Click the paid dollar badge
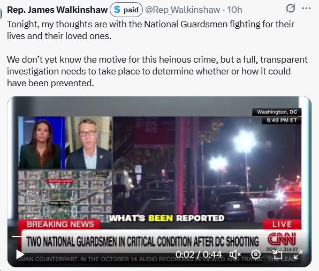The height and width of the screenshot is (271, 319). click(x=126, y=10)
